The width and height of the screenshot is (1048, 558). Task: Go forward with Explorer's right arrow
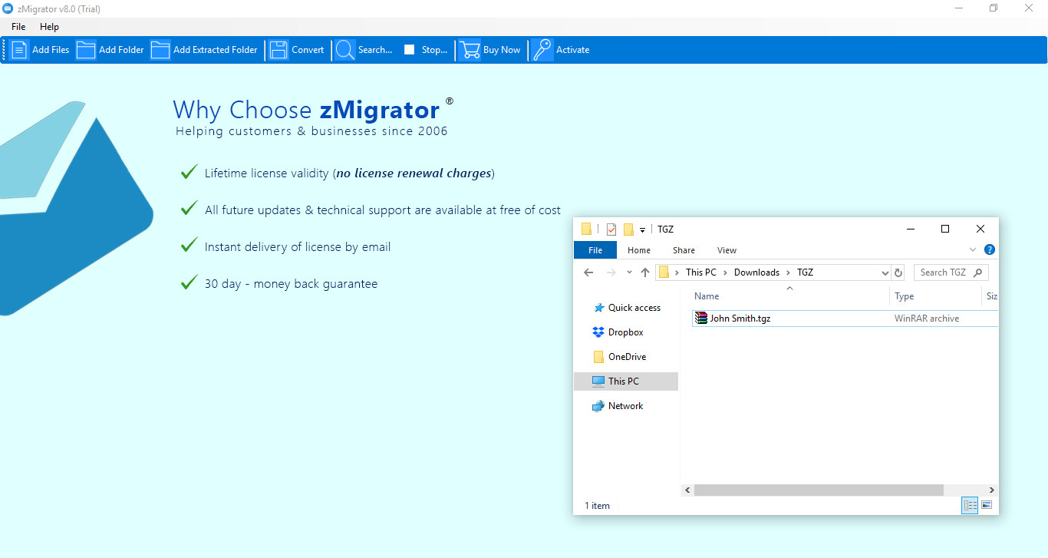[611, 272]
